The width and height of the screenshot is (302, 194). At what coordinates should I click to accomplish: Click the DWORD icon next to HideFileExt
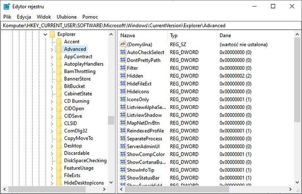click(123, 84)
